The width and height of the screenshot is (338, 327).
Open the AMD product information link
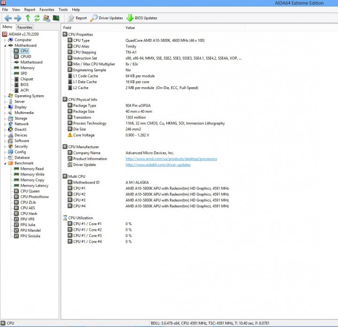pyautogui.click(x=171, y=159)
